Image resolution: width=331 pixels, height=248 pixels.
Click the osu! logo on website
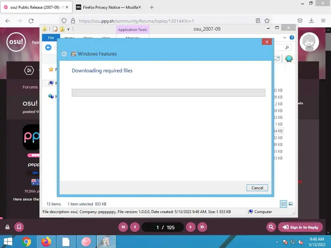[x=16, y=42]
